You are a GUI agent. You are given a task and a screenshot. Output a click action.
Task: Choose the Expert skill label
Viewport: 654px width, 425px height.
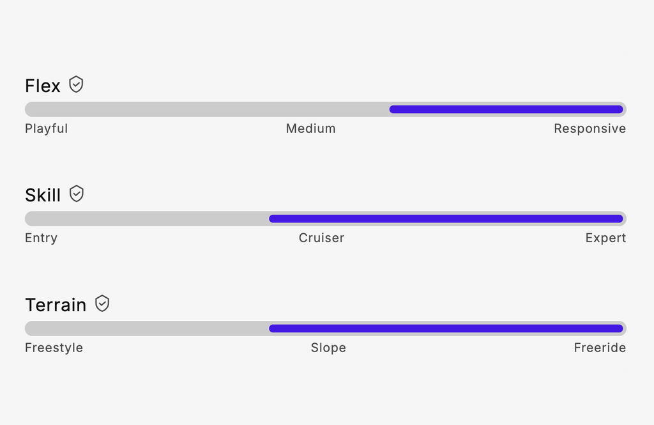pyautogui.click(x=605, y=238)
